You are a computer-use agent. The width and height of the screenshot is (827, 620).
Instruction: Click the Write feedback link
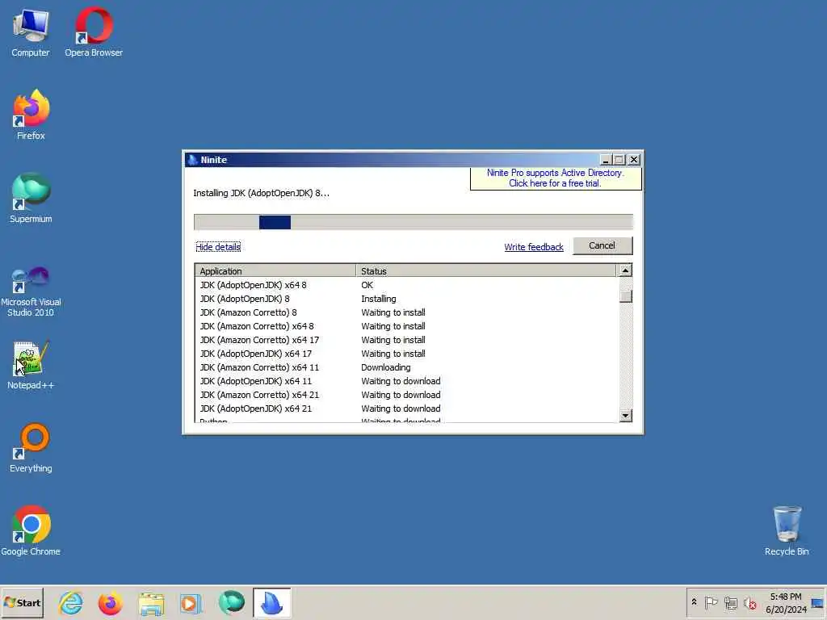click(534, 247)
